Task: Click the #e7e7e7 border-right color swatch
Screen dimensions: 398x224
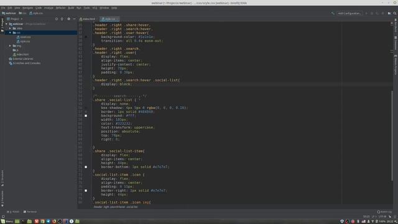Action: tap(86, 190)
